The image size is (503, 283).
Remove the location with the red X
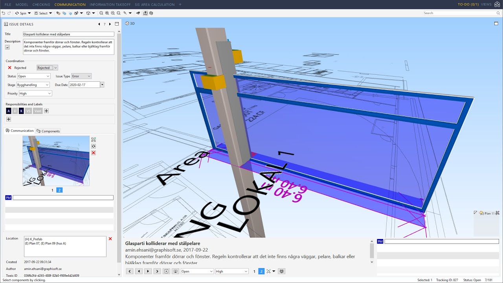[110, 239]
